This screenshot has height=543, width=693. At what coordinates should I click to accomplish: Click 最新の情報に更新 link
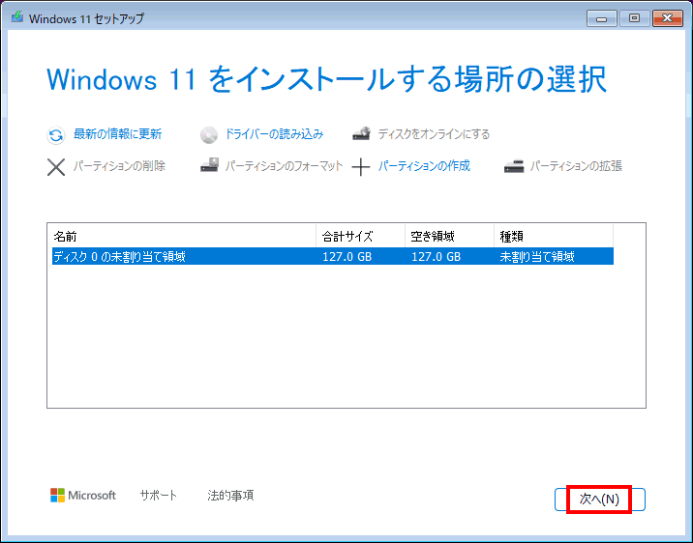click(x=117, y=134)
